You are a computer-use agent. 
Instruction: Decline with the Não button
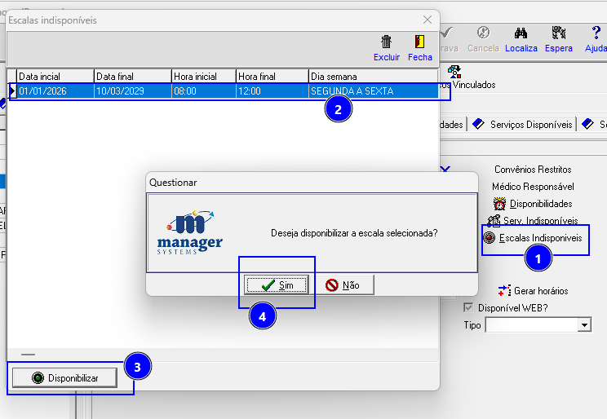(x=343, y=284)
